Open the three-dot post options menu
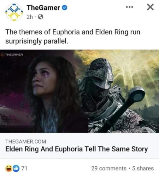159x177 pixels. pos(130,7)
